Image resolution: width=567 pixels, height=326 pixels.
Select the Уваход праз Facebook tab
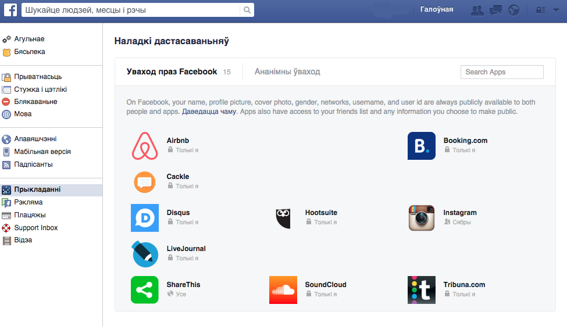pos(172,71)
